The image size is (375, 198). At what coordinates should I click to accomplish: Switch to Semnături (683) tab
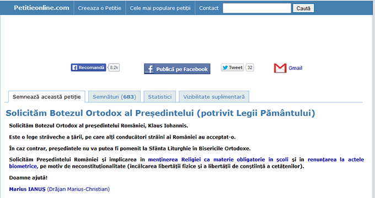click(x=114, y=97)
